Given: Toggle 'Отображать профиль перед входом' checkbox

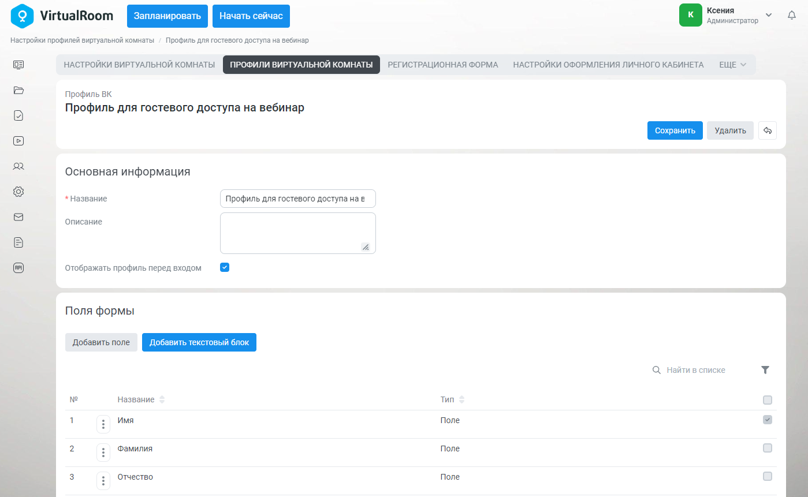Looking at the screenshot, I should pyautogui.click(x=225, y=267).
